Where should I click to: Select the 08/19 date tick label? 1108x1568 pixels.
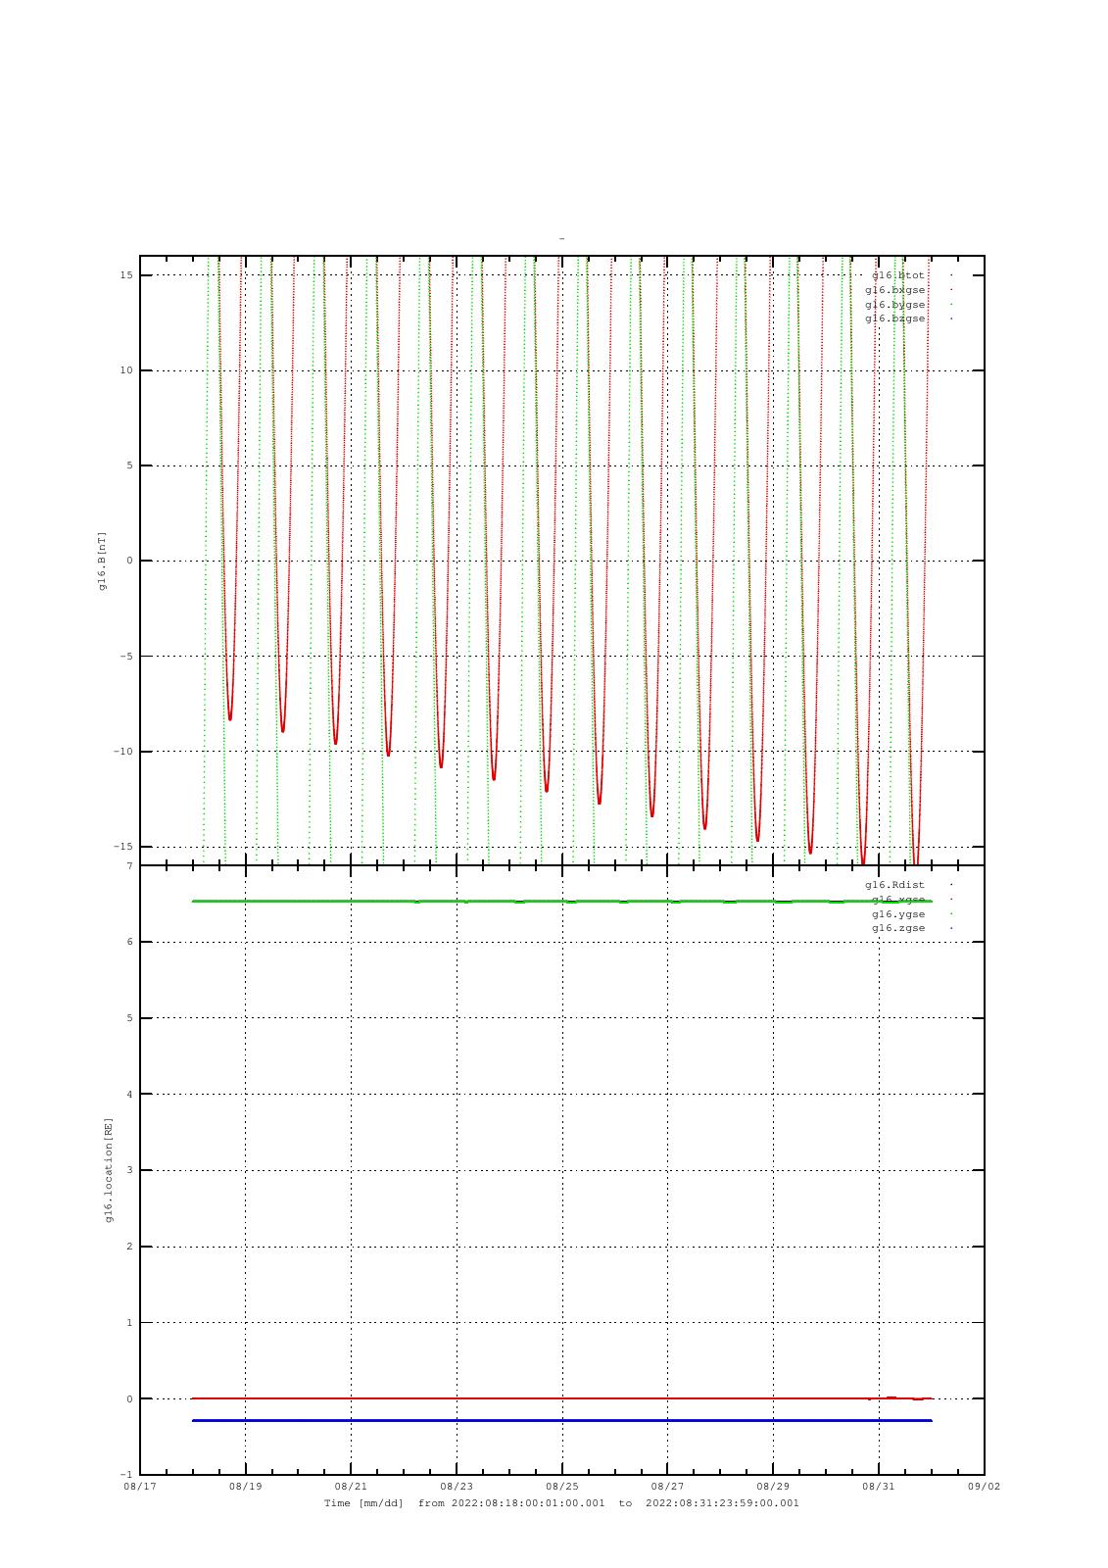click(x=245, y=1487)
